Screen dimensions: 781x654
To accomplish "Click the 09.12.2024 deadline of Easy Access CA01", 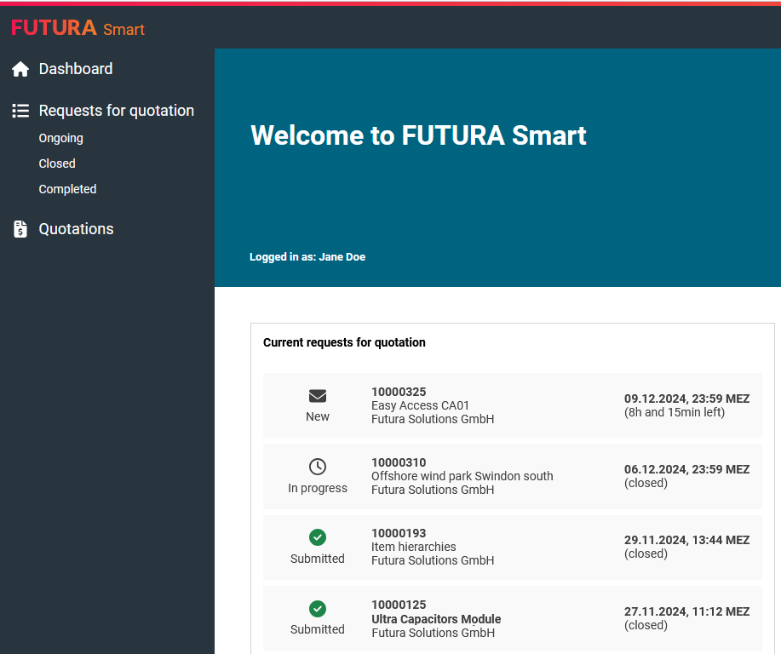I will (686, 399).
